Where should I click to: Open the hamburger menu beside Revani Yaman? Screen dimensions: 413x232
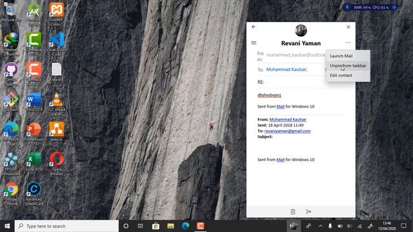254,43
